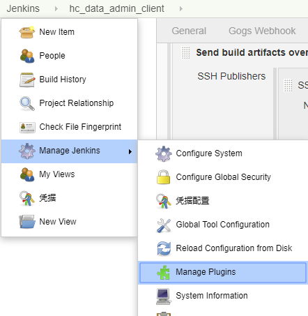
Task: Click the System Information computer icon
Action: coord(163,296)
